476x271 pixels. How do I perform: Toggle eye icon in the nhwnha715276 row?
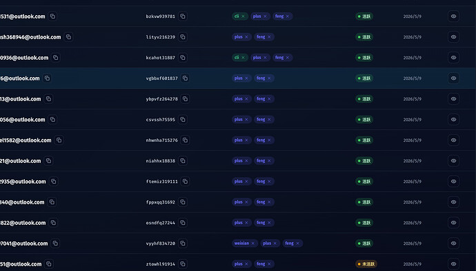tap(453, 140)
